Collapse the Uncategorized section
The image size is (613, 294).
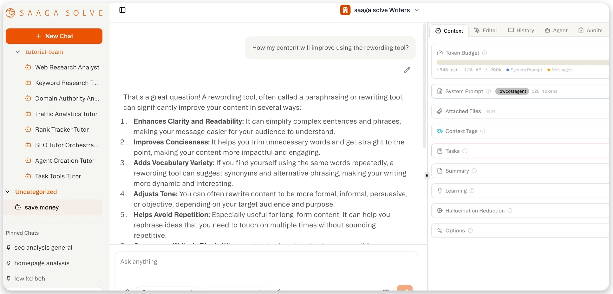[x=7, y=192]
